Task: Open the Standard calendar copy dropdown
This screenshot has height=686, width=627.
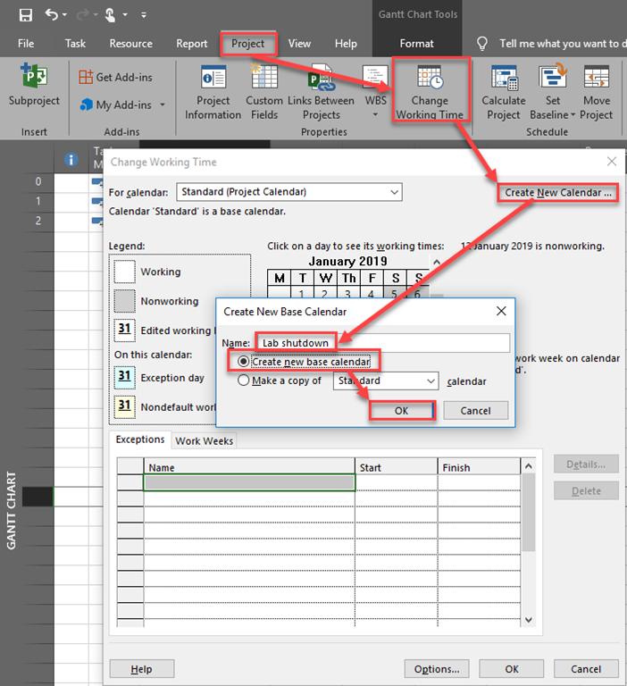Action: 431,381
